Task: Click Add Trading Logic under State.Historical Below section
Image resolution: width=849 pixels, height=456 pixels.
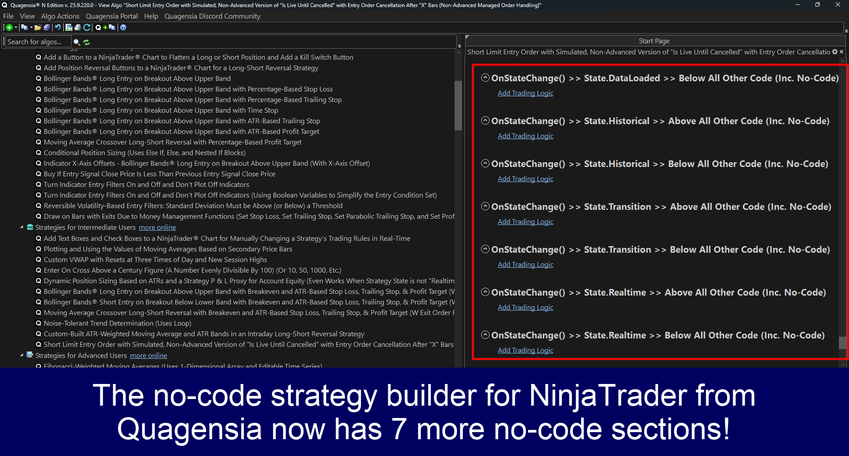Action: point(525,179)
